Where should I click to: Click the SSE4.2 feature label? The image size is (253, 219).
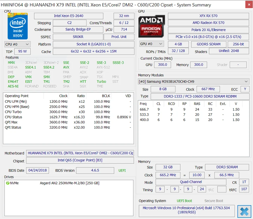[49, 67]
